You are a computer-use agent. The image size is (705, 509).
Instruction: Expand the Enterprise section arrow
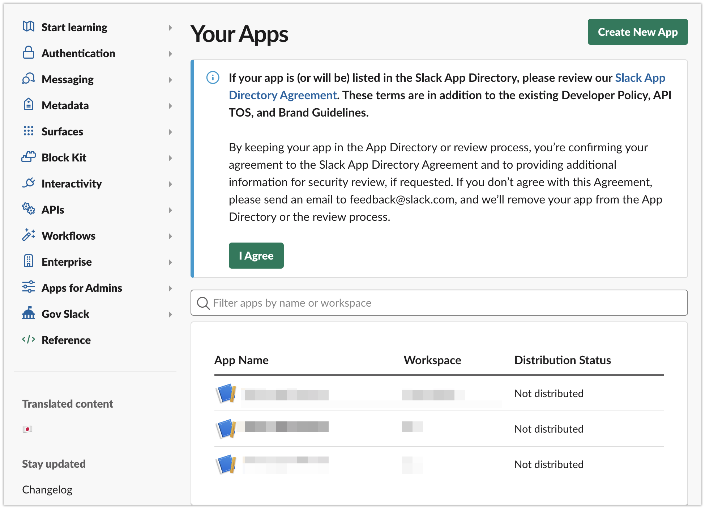tap(170, 262)
